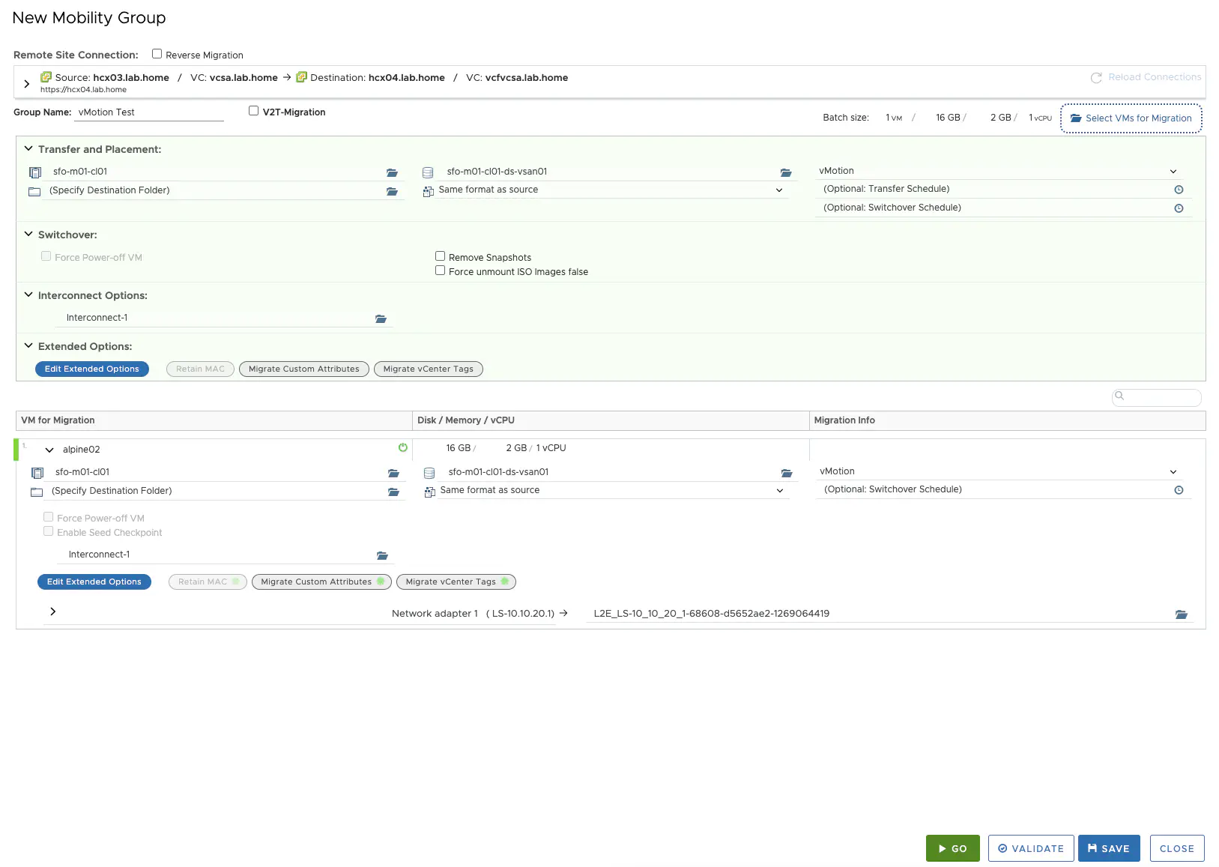Toggle V2T-Migration checkbox

click(x=253, y=111)
